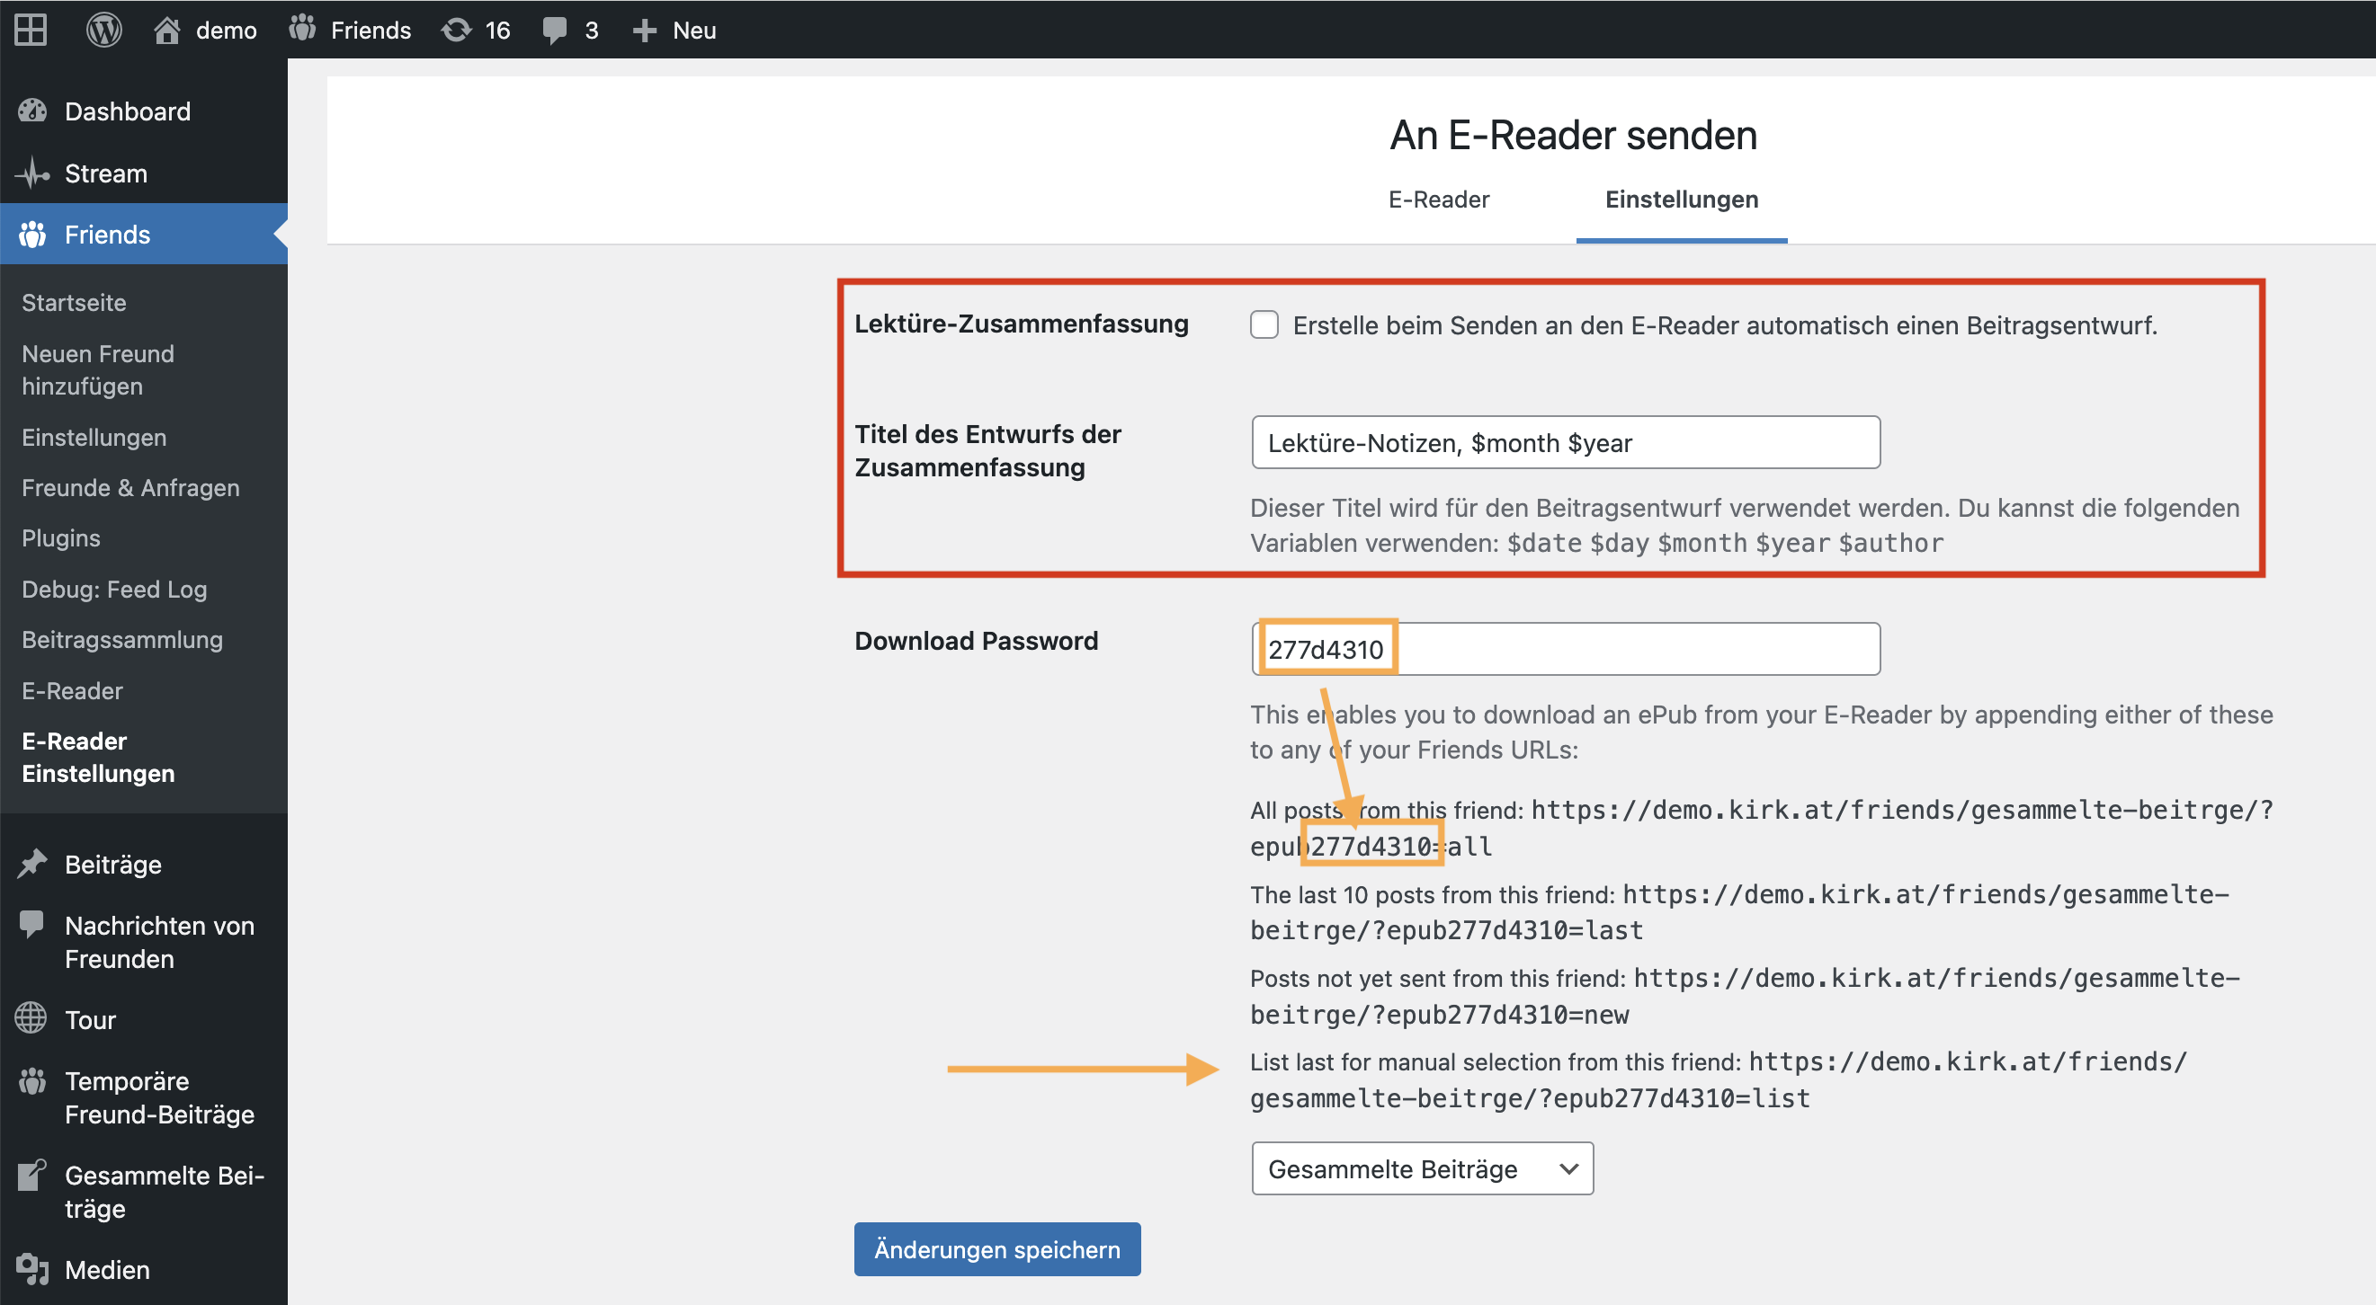Click Neu in the admin bar
Image resolution: width=2376 pixels, height=1305 pixels.
[x=694, y=31]
